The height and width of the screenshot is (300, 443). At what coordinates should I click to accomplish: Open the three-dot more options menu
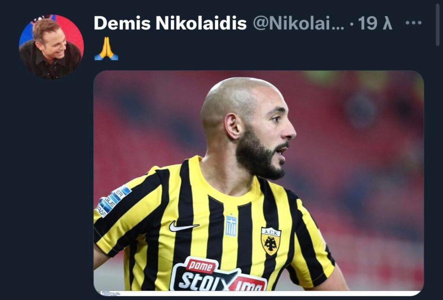(413, 22)
